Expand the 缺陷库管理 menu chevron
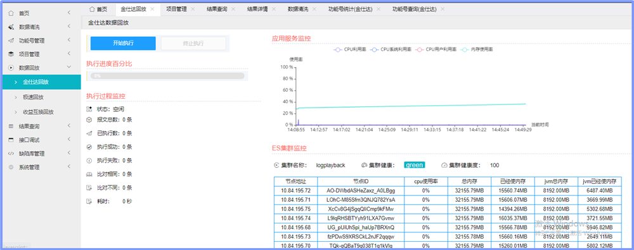This screenshot has width=634, height=250. tap(69, 153)
